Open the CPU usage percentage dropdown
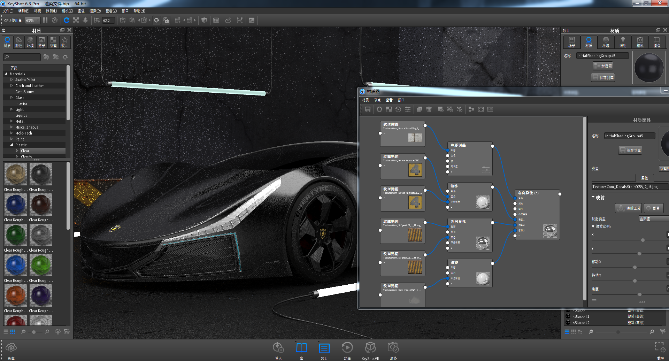The width and height of the screenshot is (669, 361). tap(32, 20)
